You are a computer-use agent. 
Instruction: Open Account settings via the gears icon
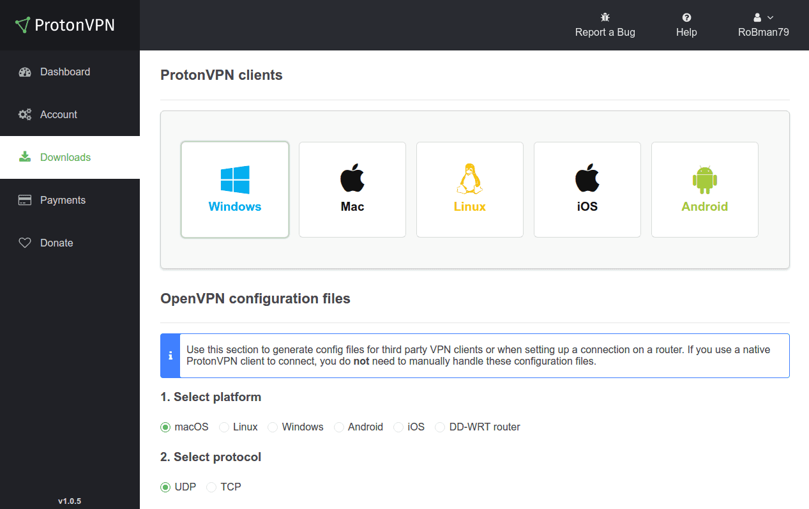(x=24, y=114)
